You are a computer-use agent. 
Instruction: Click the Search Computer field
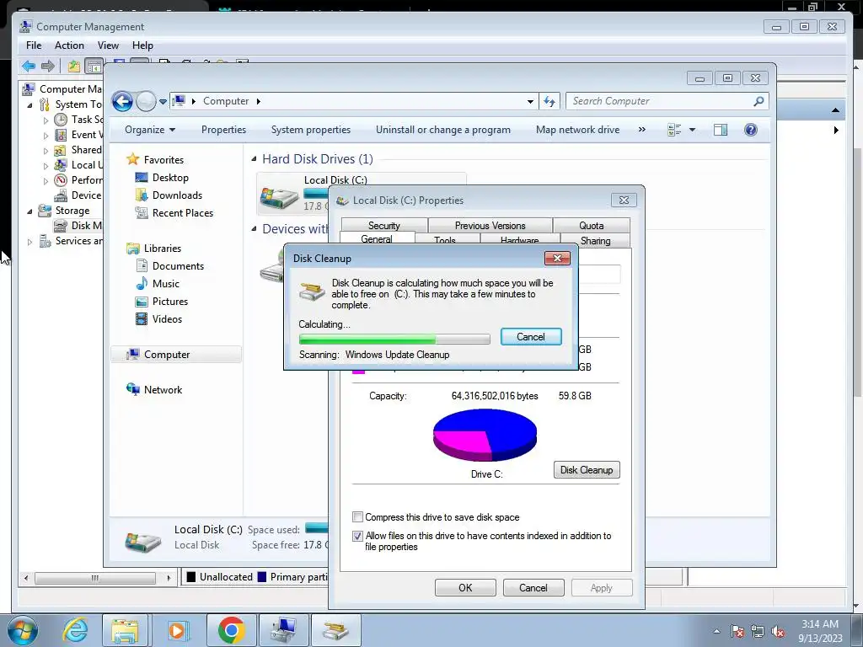pyautogui.click(x=659, y=101)
